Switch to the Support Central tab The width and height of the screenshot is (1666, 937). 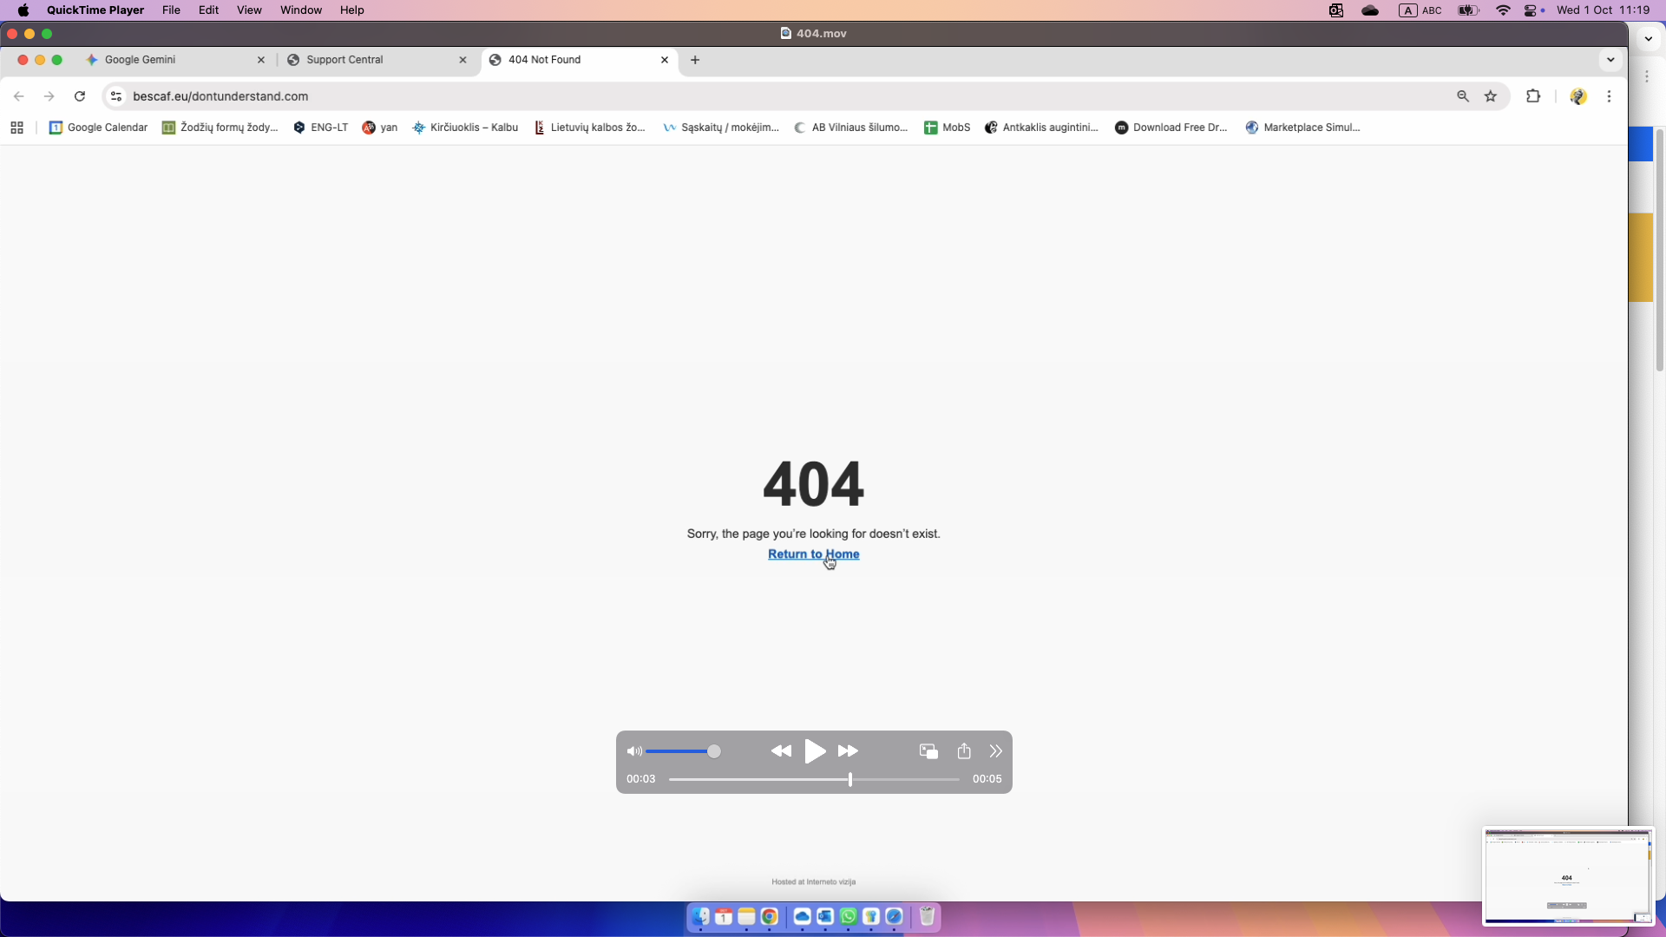pos(345,60)
